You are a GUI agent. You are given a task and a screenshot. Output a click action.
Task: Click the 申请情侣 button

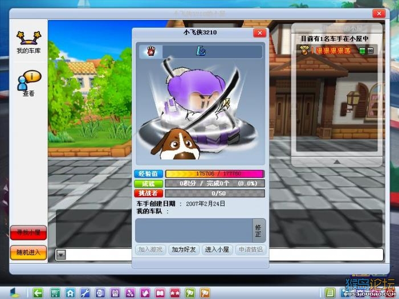(x=251, y=249)
